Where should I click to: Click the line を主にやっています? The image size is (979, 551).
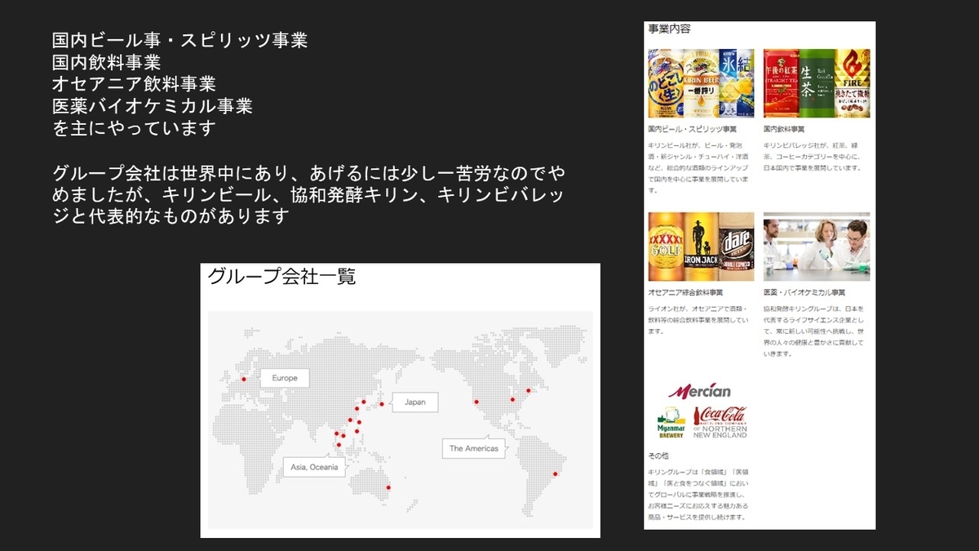tap(134, 128)
